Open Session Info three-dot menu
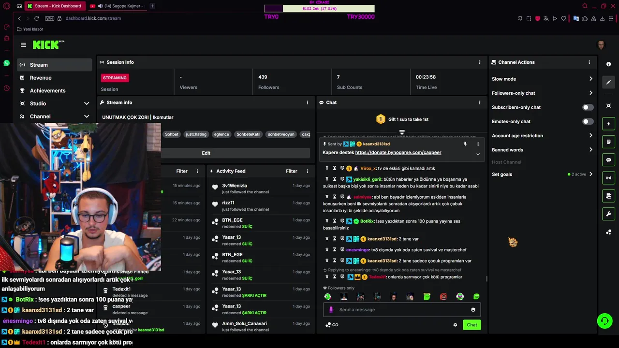 (480, 62)
